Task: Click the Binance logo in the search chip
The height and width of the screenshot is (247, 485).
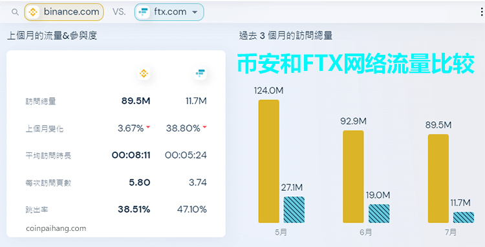Action: click(33, 12)
